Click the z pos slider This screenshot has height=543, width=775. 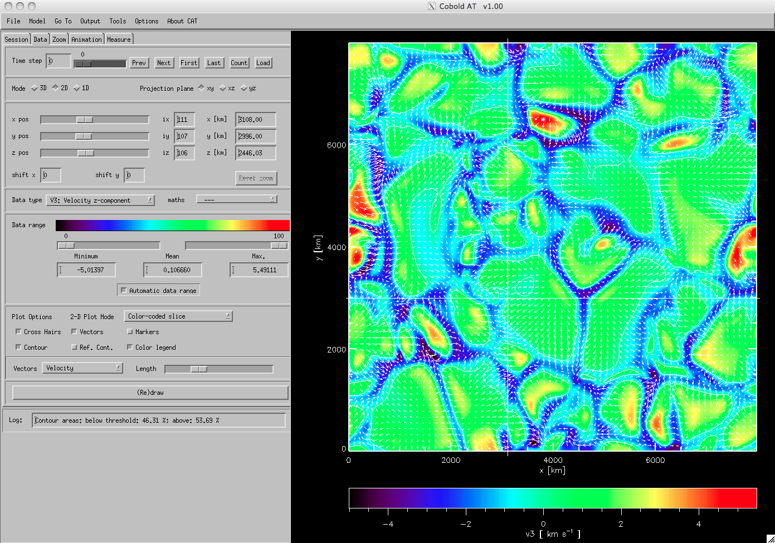95,153
